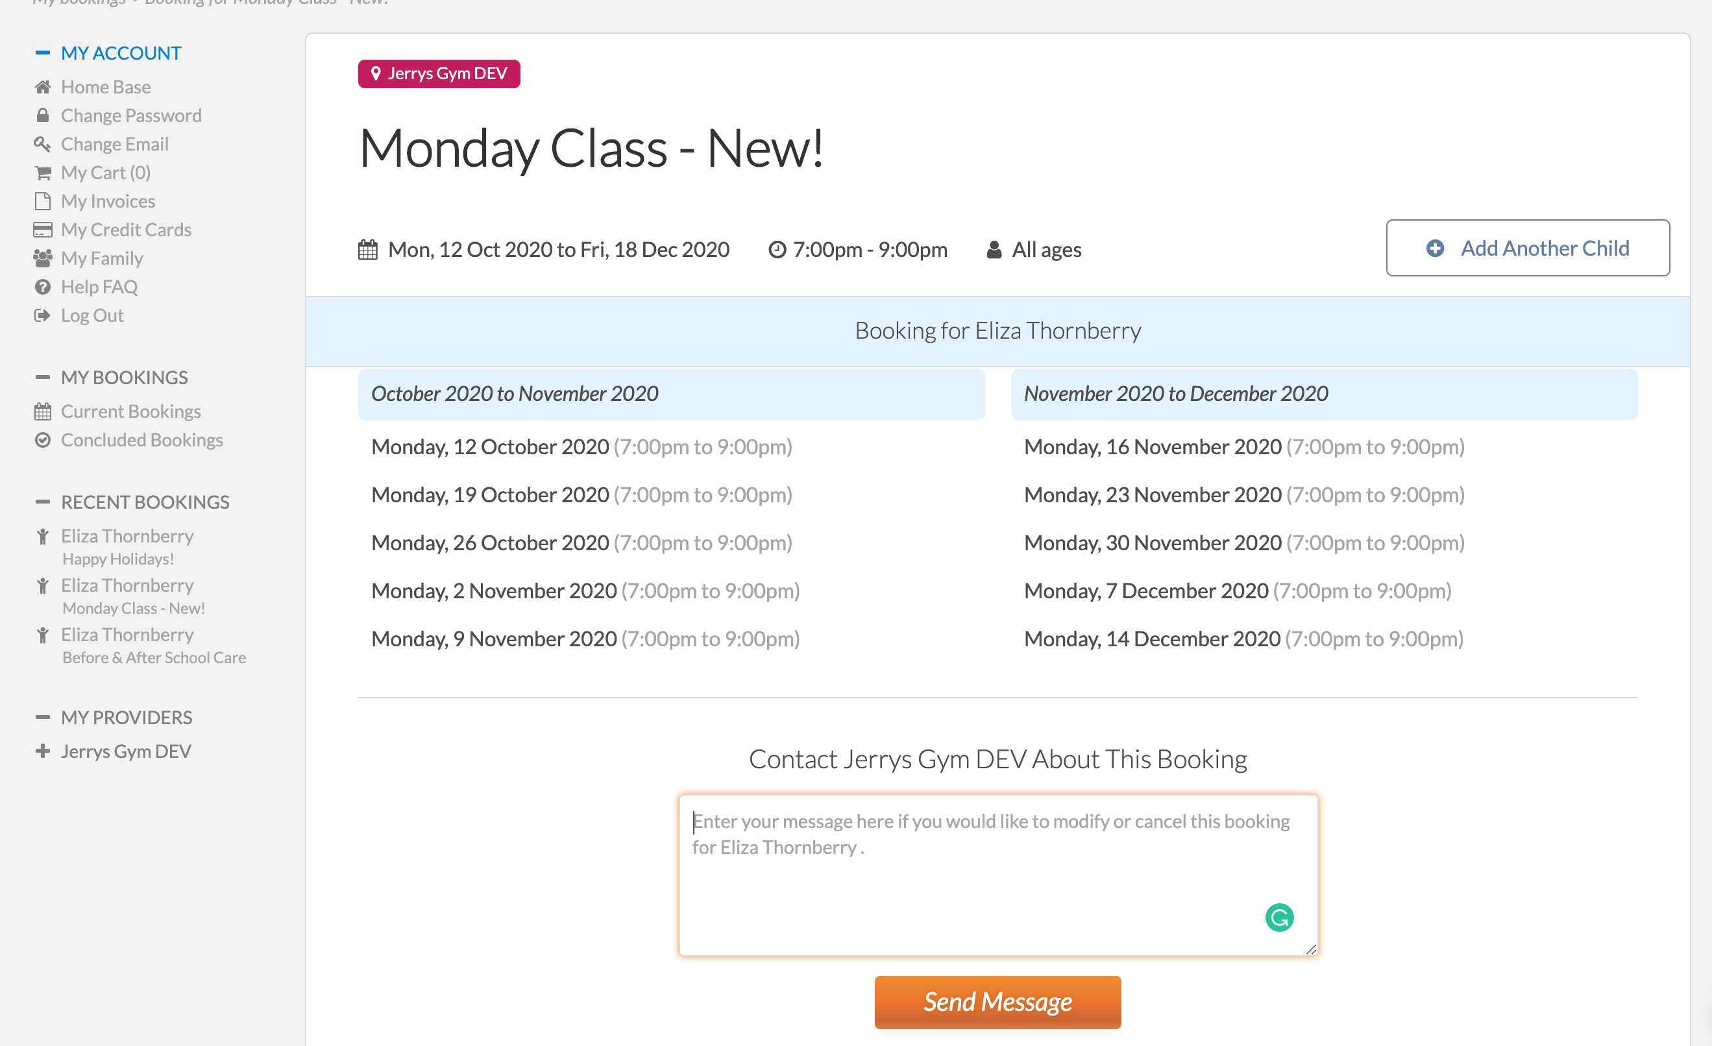The height and width of the screenshot is (1046, 1712).
Task: Click the orange Send Message button
Action: (x=997, y=1001)
